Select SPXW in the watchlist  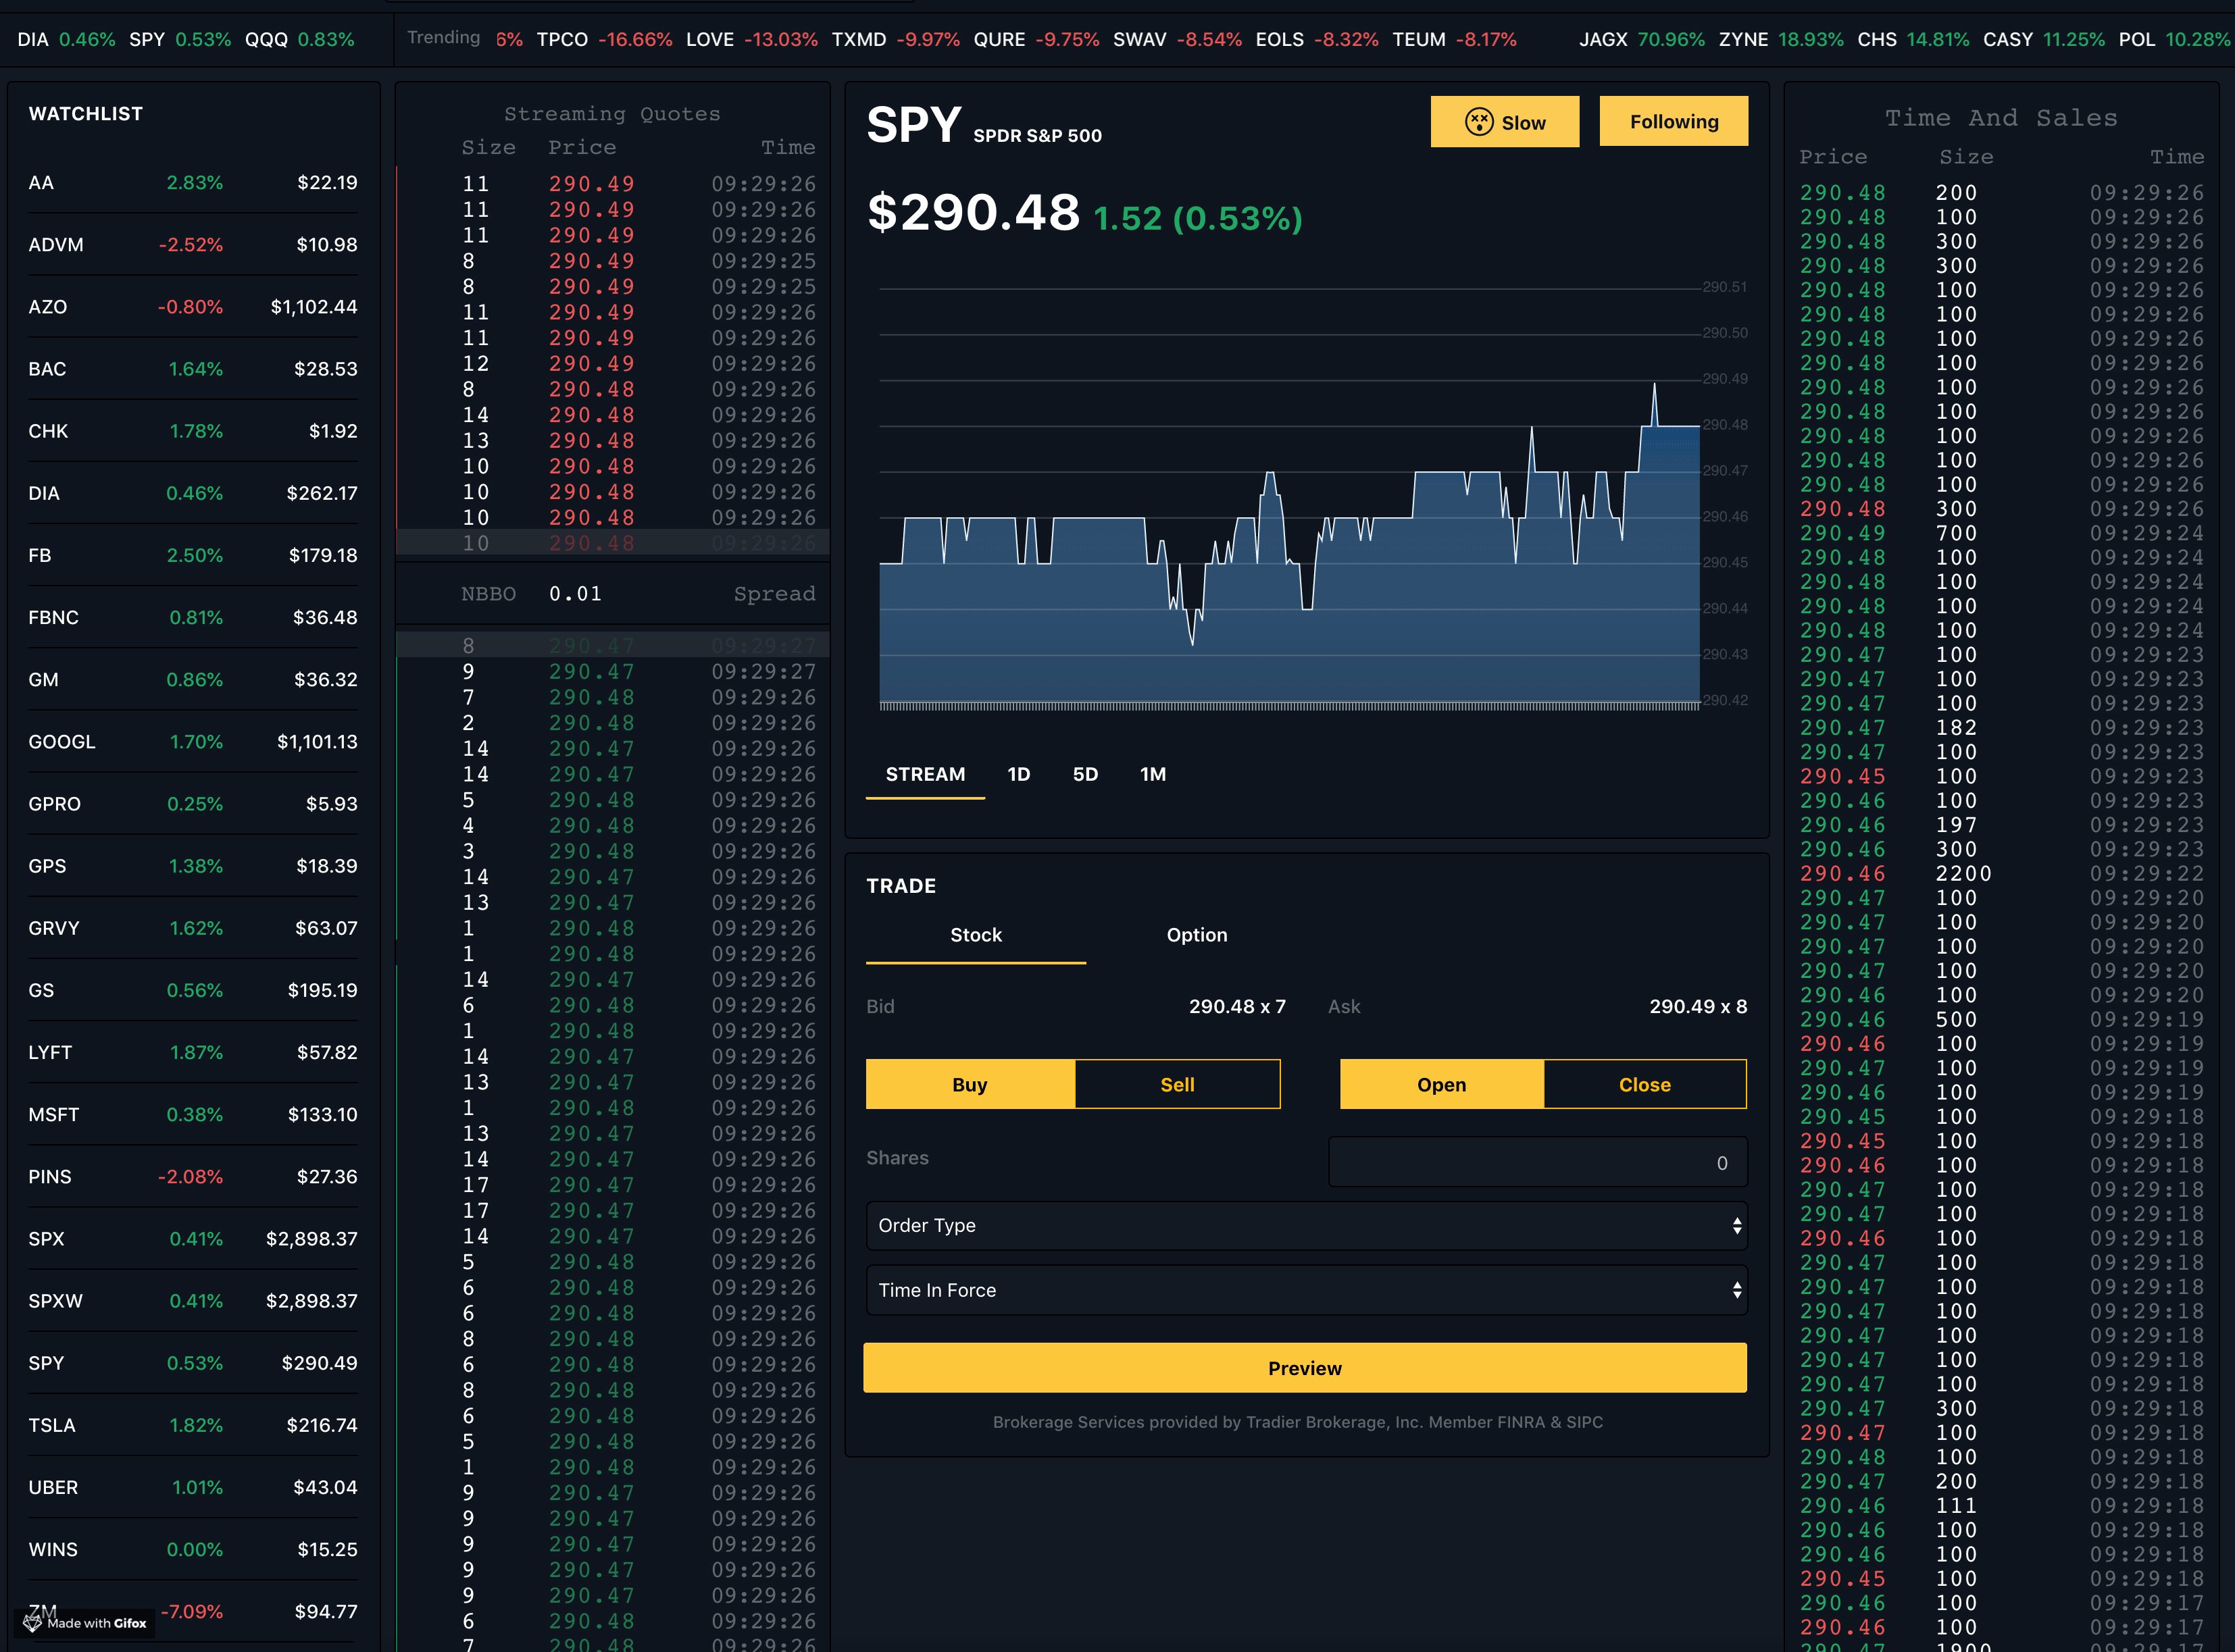pyautogui.click(x=193, y=1301)
